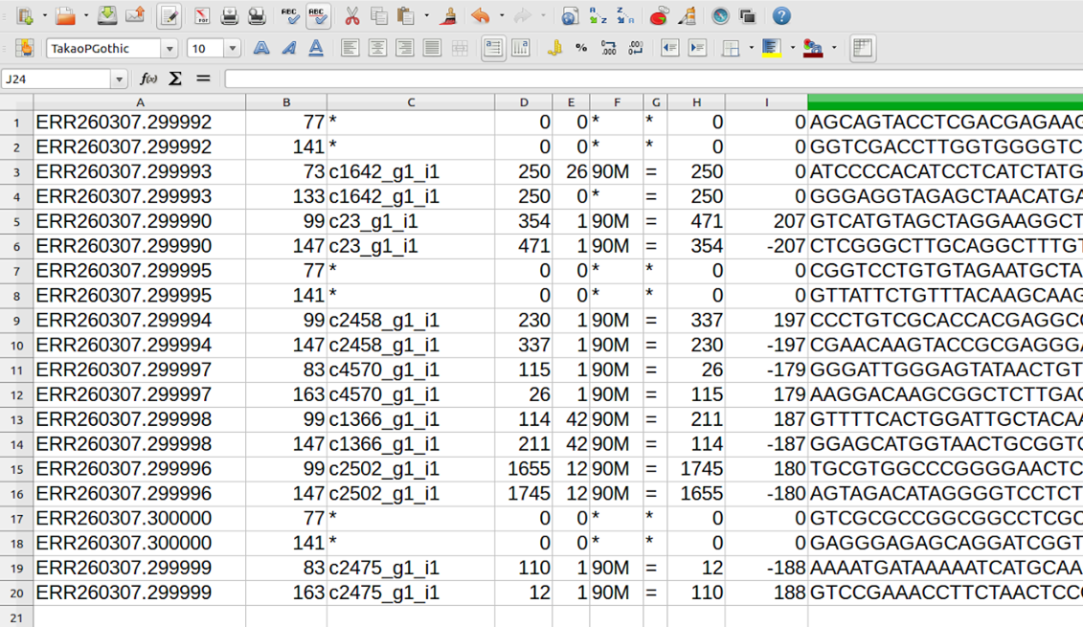Copy the selection to the clipboard
Image resolution: width=1083 pixels, height=627 pixels.
[378, 16]
